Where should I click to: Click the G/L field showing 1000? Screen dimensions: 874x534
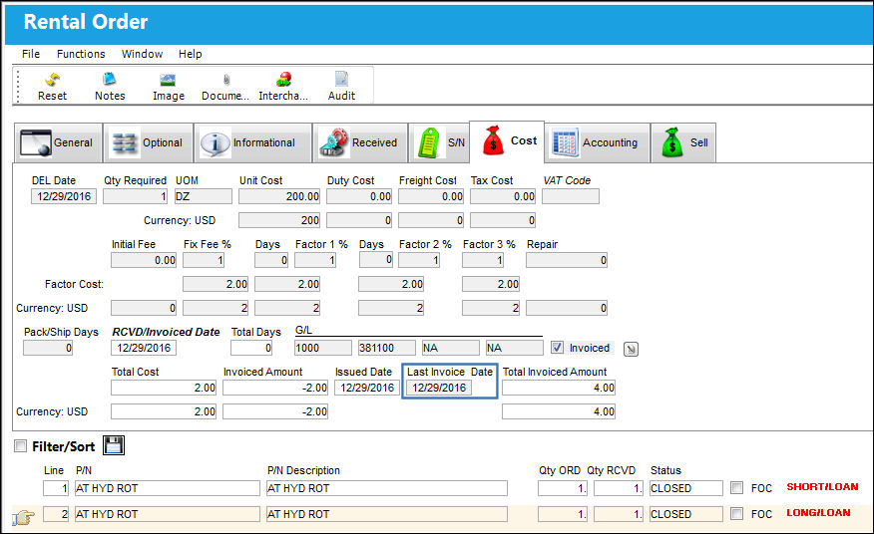click(323, 348)
